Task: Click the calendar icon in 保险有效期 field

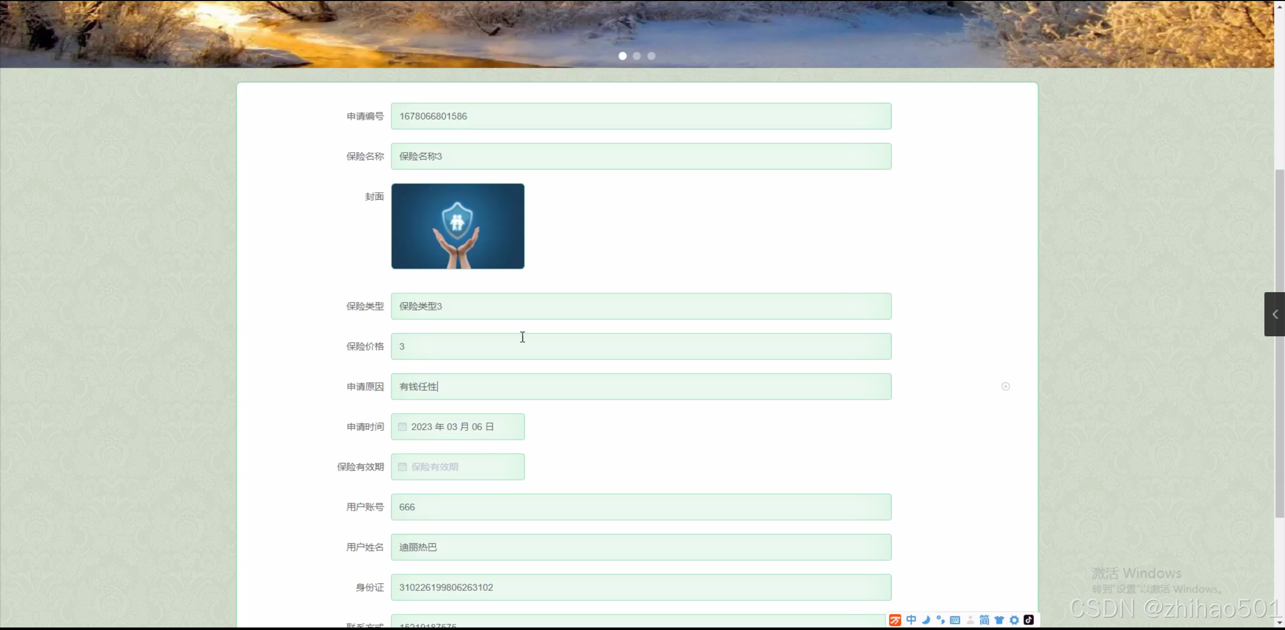Action: [x=402, y=466]
